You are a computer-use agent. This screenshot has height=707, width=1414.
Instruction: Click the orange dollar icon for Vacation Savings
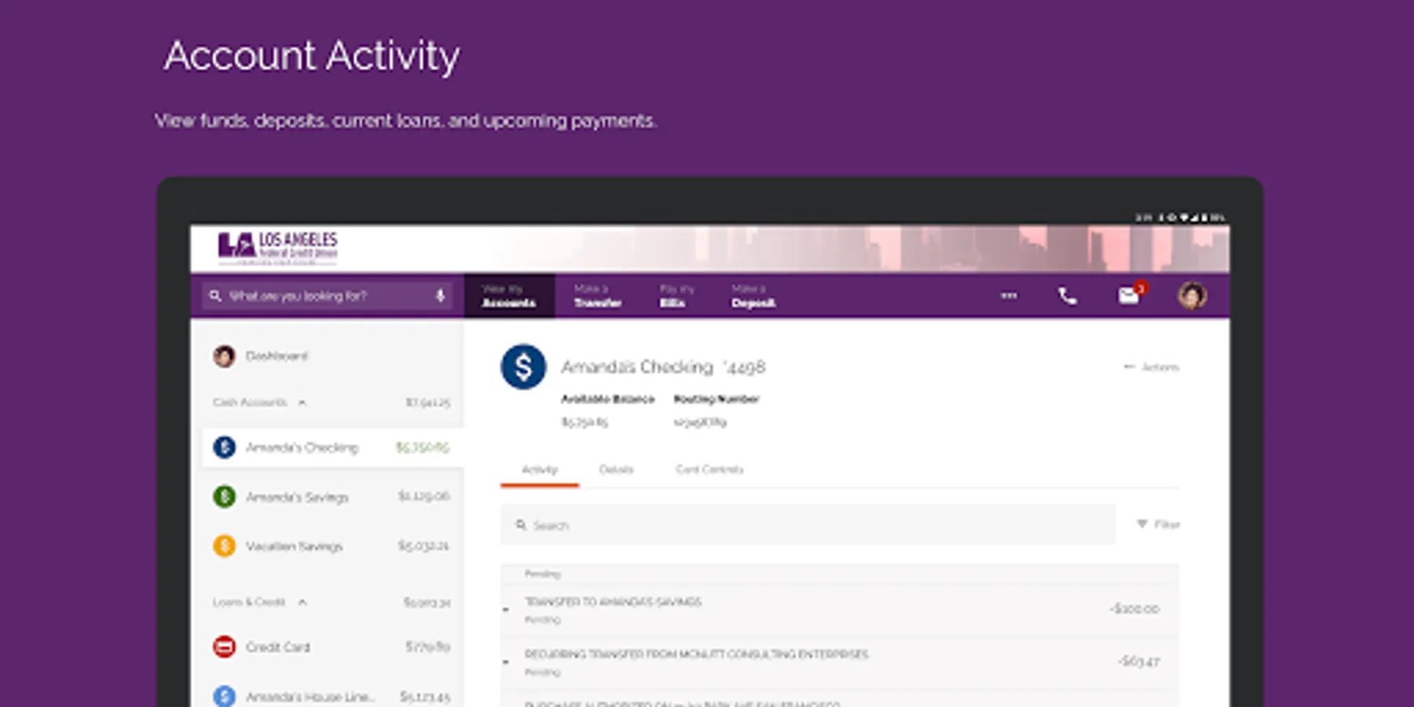(224, 545)
